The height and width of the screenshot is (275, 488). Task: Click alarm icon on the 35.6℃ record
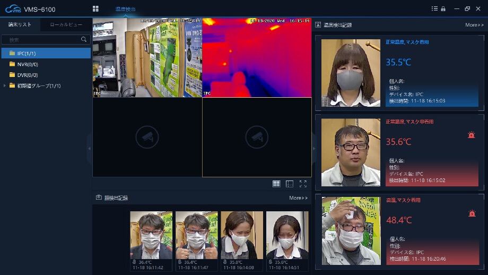pyautogui.click(x=472, y=135)
